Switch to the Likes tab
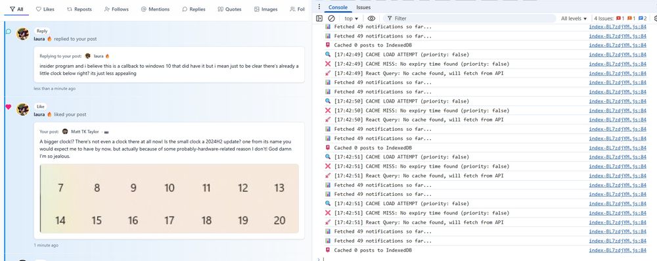The image size is (657, 261). pos(45,9)
